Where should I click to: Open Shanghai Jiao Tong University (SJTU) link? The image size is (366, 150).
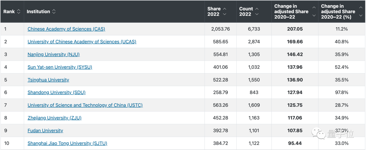[67, 143]
